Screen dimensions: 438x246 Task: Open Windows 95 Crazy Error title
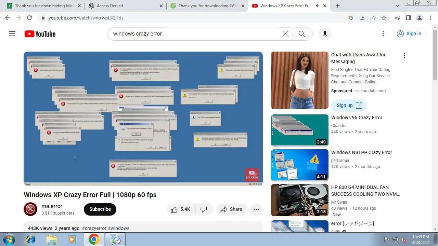357,118
